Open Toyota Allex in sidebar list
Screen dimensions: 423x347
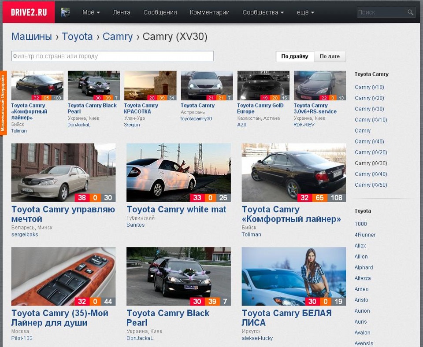[x=360, y=246]
